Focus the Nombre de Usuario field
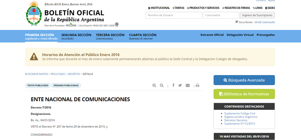The height and width of the screenshot is (140, 301). (x=174, y=15)
